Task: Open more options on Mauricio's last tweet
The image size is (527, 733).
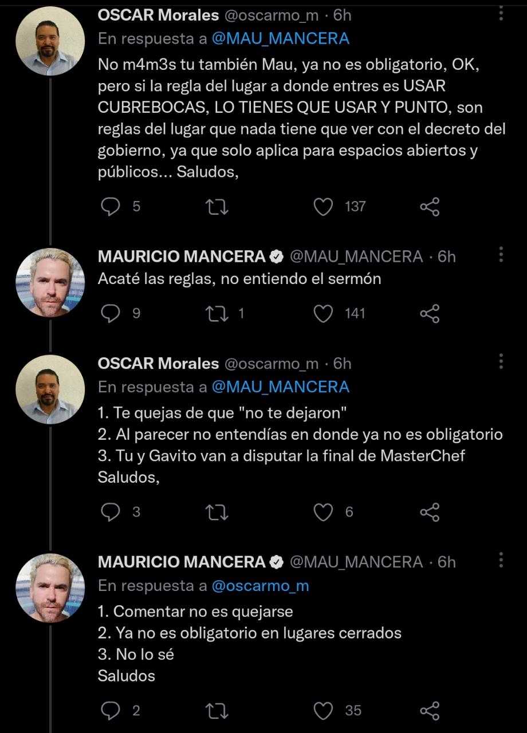Action: [501, 560]
